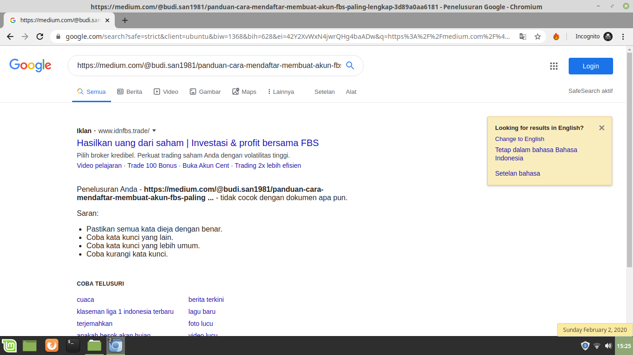The height and width of the screenshot is (355, 633).
Task: Open the Wi-Fi network tray icon
Action: [597, 346]
